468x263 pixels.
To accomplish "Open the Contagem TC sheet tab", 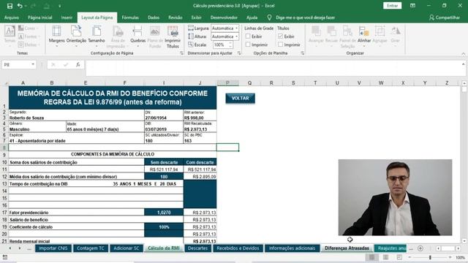I will tap(91, 248).
